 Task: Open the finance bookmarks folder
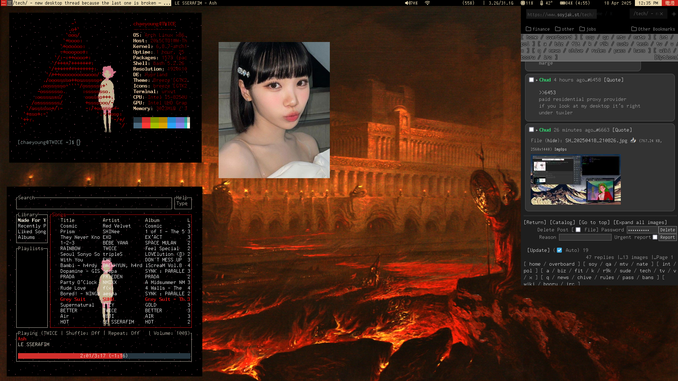point(537,29)
